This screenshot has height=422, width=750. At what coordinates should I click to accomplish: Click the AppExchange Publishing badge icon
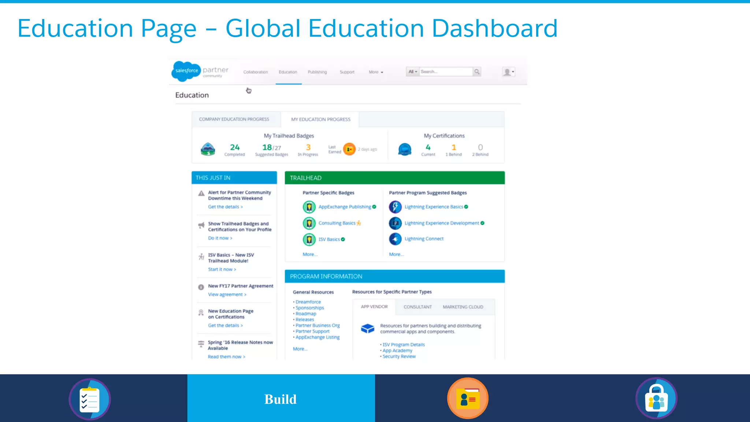click(309, 207)
